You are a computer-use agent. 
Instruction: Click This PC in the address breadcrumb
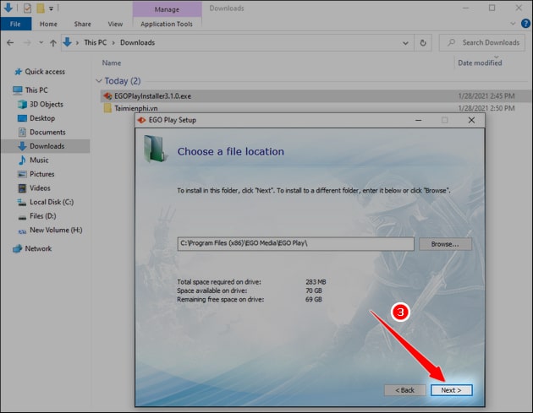point(95,43)
